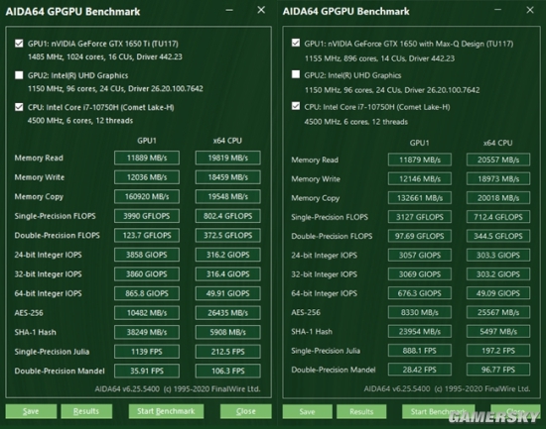546x429 pixels.
Task: Enable GPU2 Intel UHD Graphics in left window
Action: pos(19,75)
